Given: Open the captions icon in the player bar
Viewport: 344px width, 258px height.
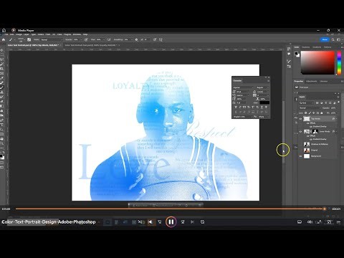Looking at the screenshot, I should click(x=300, y=222).
